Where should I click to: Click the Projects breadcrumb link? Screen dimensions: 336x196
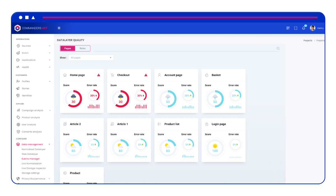tap(308, 41)
